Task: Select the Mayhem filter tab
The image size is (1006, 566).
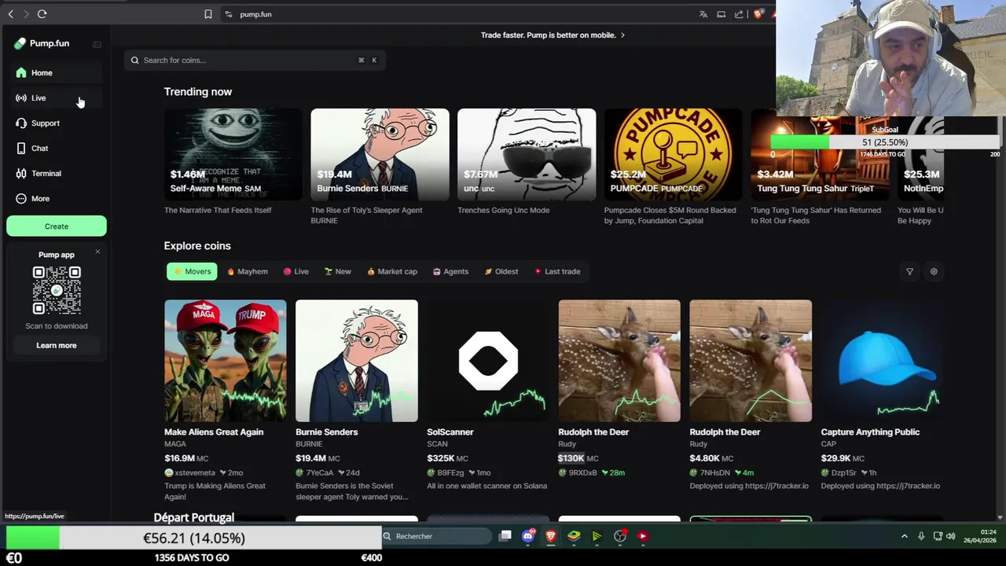Action: click(248, 272)
